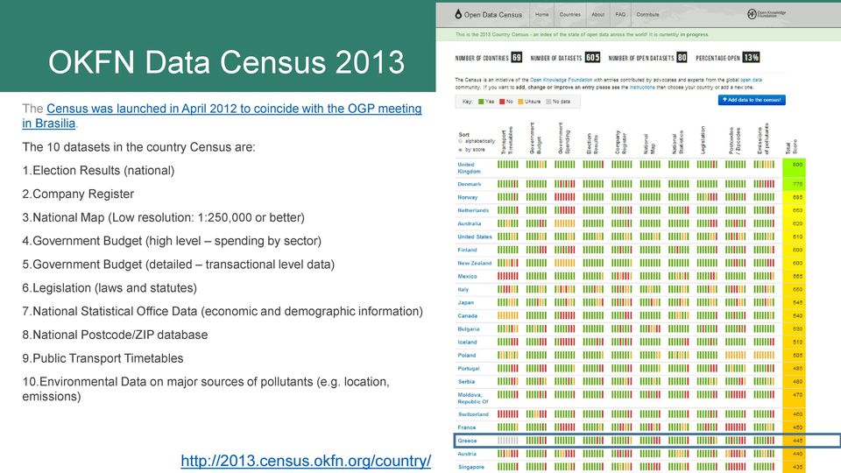Open the New Zealand country link
This screenshot has height=473, width=841.
[475, 263]
